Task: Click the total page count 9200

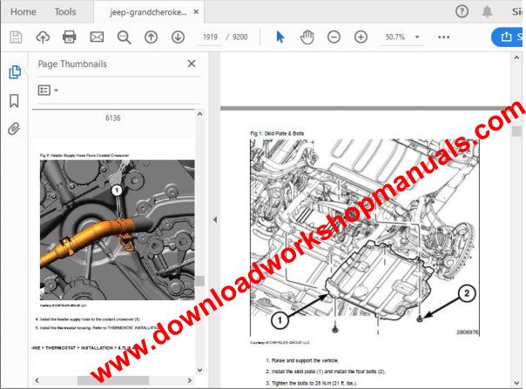Action: 239,37
